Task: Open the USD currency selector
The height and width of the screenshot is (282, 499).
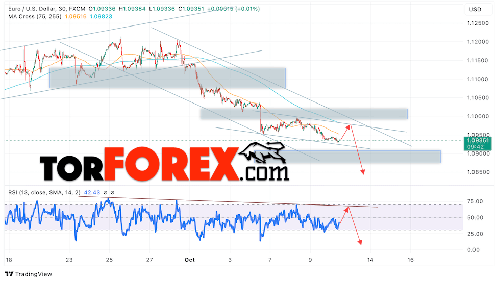Action: (x=475, y=10)
